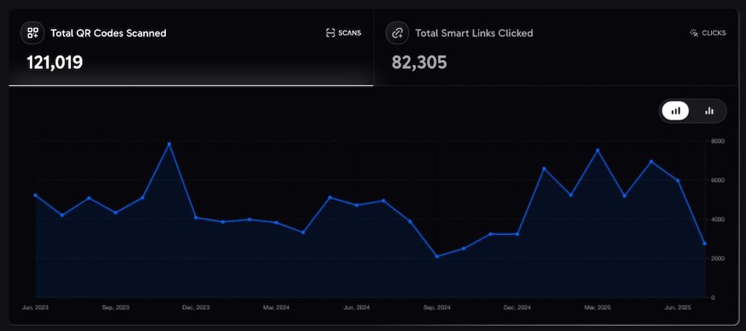Click the data point above Dec, 2023 label

tap(196, 217)
